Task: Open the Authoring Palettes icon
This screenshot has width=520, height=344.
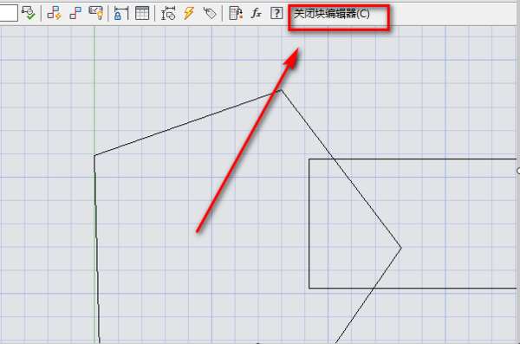Action: [236, 13]
